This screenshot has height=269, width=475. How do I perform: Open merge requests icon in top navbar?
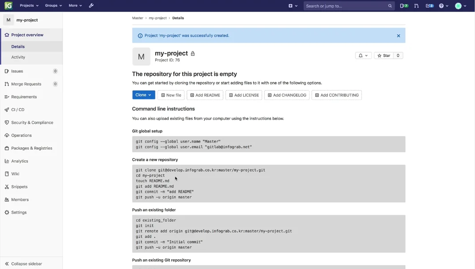(x=416, y=6)
